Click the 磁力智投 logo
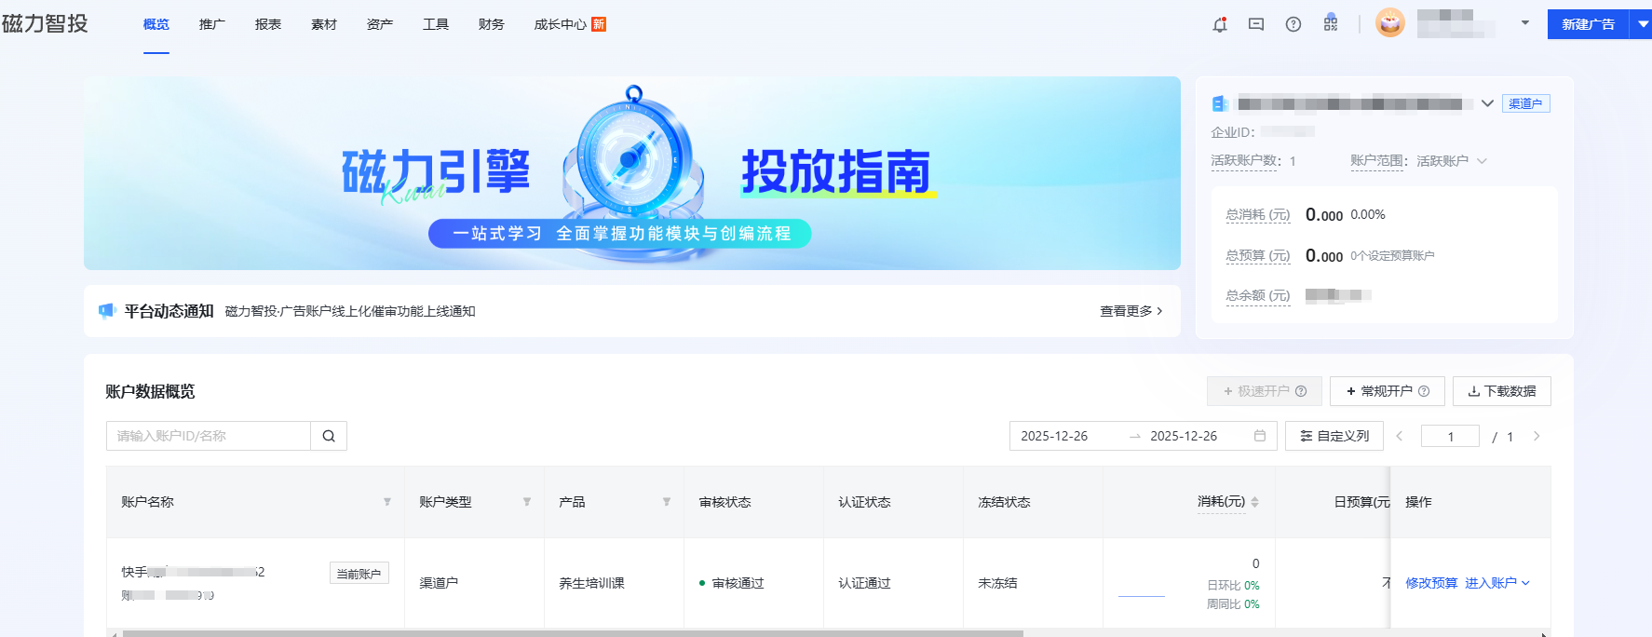 (45, 23)
